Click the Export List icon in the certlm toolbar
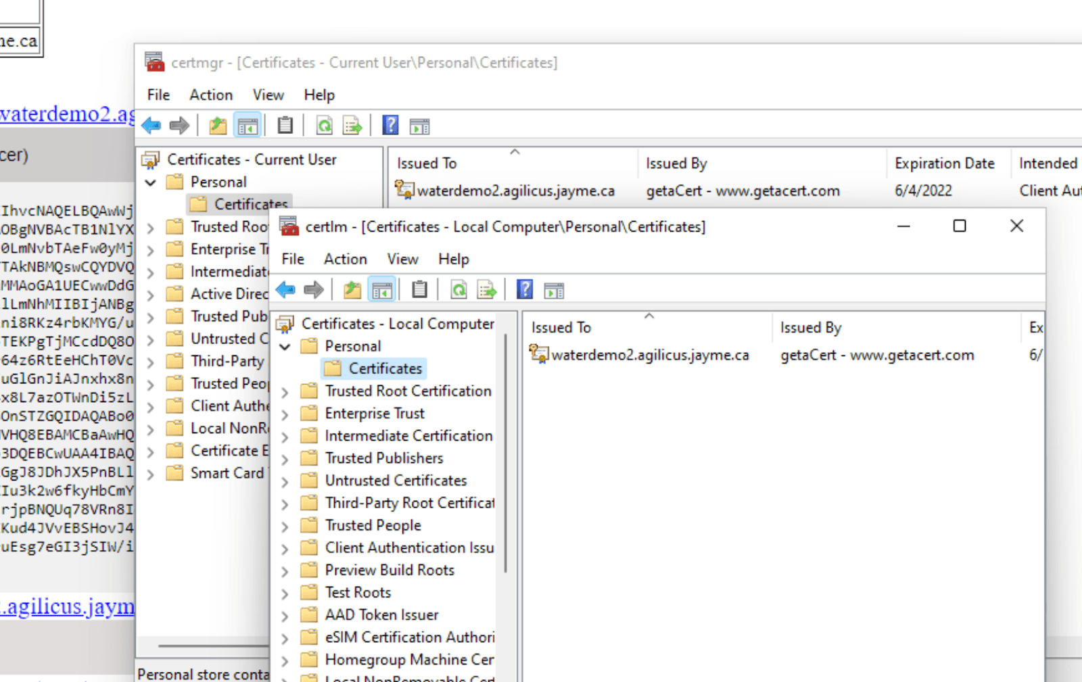The height and width of the screenshot is (682, 1082). [x=487, y=291]
